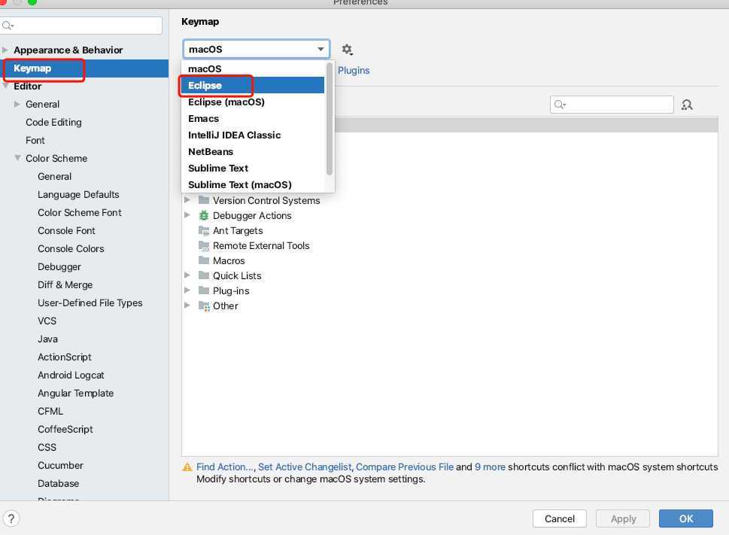Open Font settings
This screenshot has height=535, width=729.
click(x=35, y=141)
